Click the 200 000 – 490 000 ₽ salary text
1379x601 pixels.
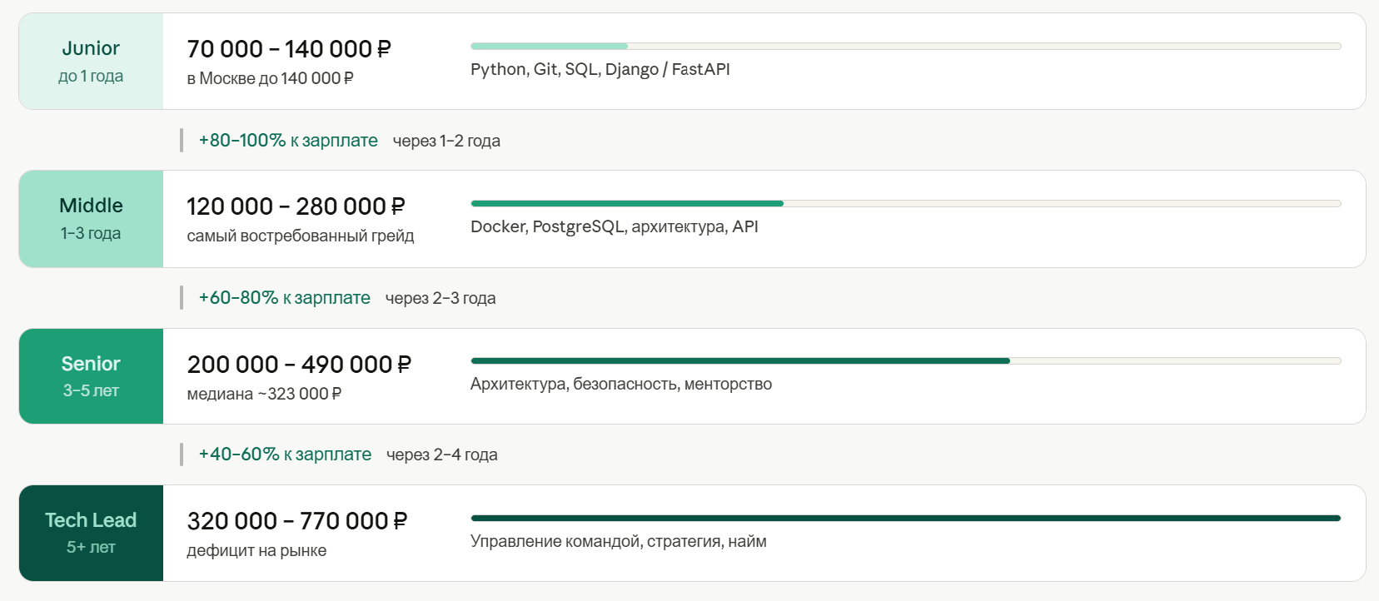tap(299, 365)
